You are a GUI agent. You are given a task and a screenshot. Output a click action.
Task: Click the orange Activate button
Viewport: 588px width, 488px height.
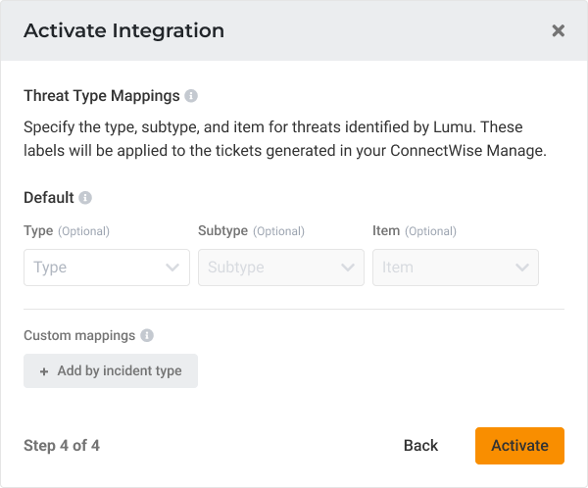(519, 445)
